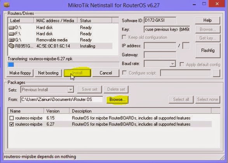Screen dimensions: 228x163
Task: Click the transfer progress bar
Action: (63, 65)
